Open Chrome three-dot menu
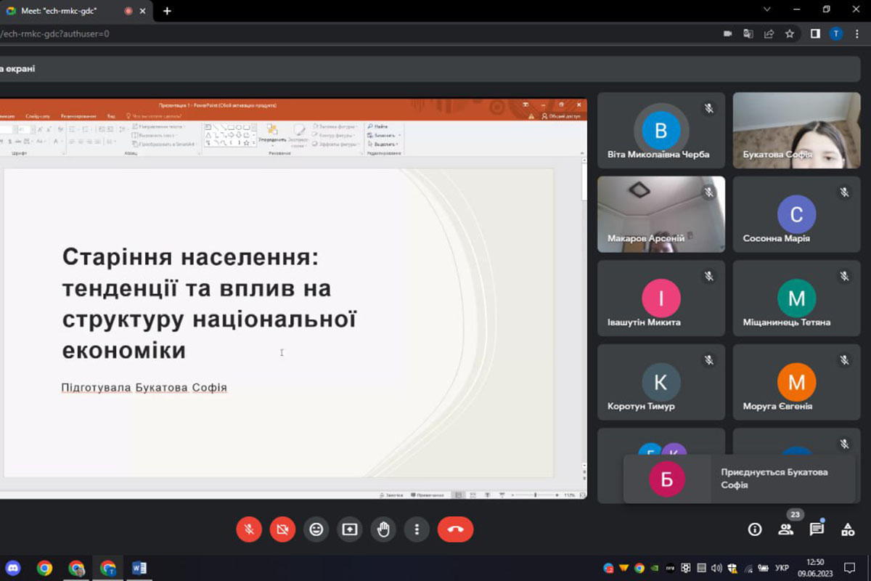The height and width of the screenshot is (581, 871). click(x=857, y=33)
